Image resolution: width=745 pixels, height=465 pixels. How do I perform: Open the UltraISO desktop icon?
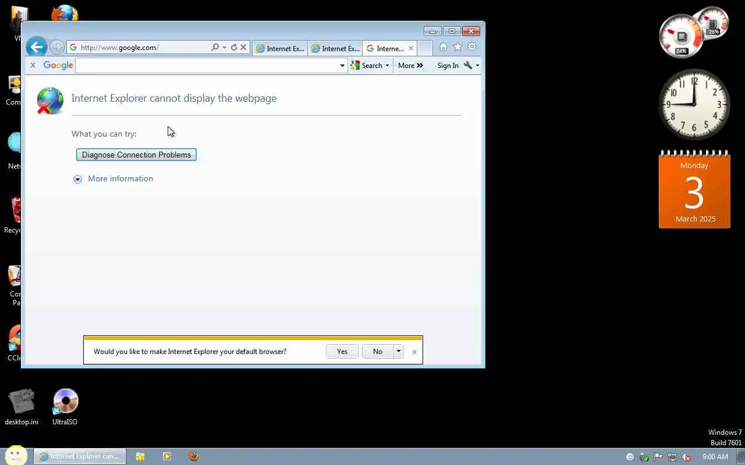pos(65,407)
